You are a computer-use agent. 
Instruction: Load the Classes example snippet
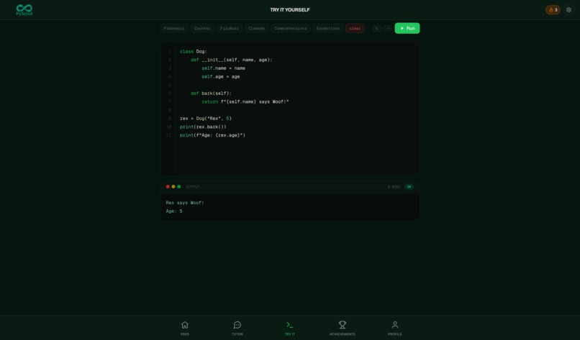point(256,29)
